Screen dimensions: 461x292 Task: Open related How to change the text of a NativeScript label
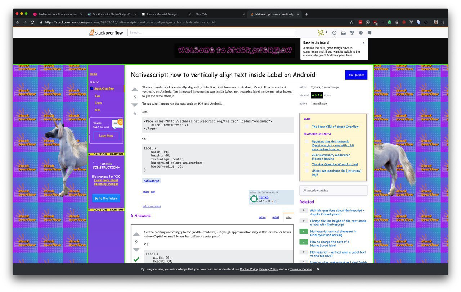point(330,243)
